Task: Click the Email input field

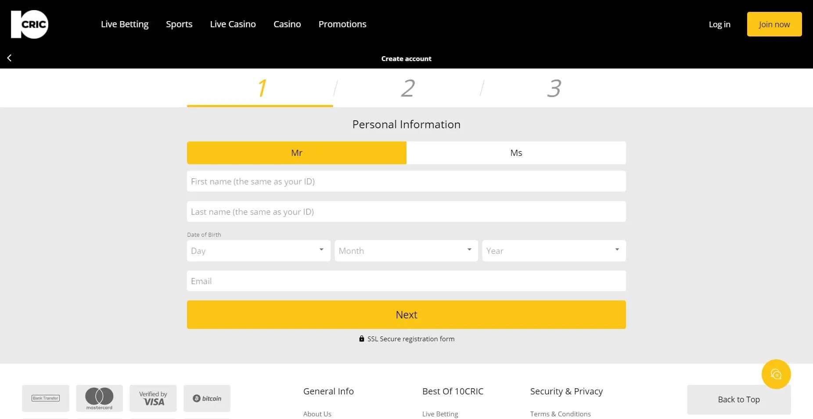Action: click(406, 281)
